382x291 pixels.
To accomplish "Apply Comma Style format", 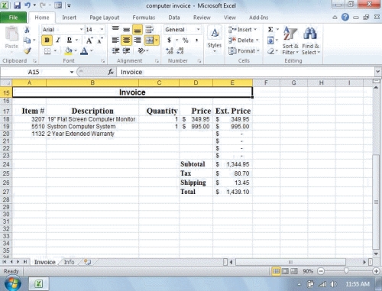I will 196,40.
